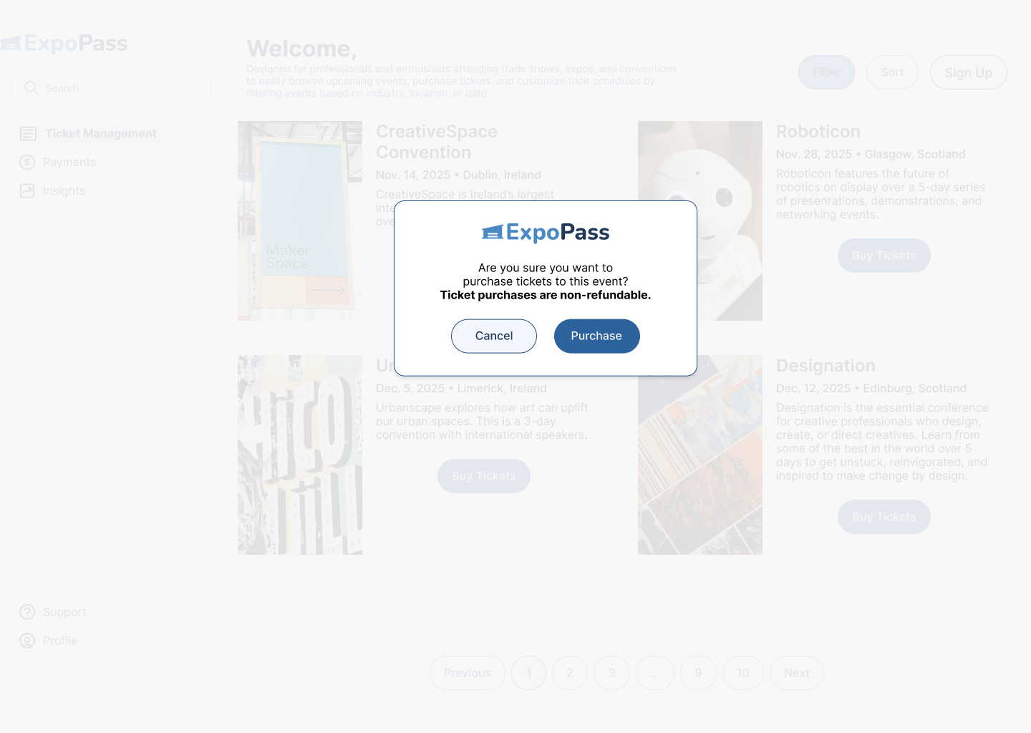Open the Filter options
The width and height of the screenshot is (1031, 733).
[826, 72]
